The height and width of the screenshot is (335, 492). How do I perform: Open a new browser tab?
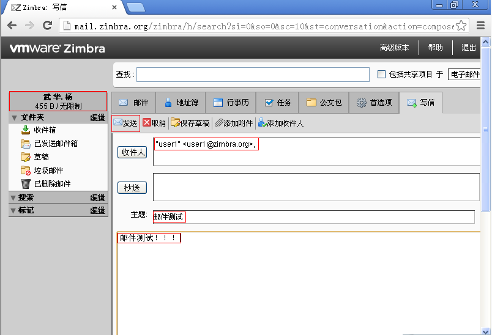(136, 7)
